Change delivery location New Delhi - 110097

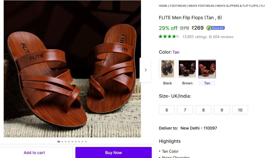pos(199,128)
